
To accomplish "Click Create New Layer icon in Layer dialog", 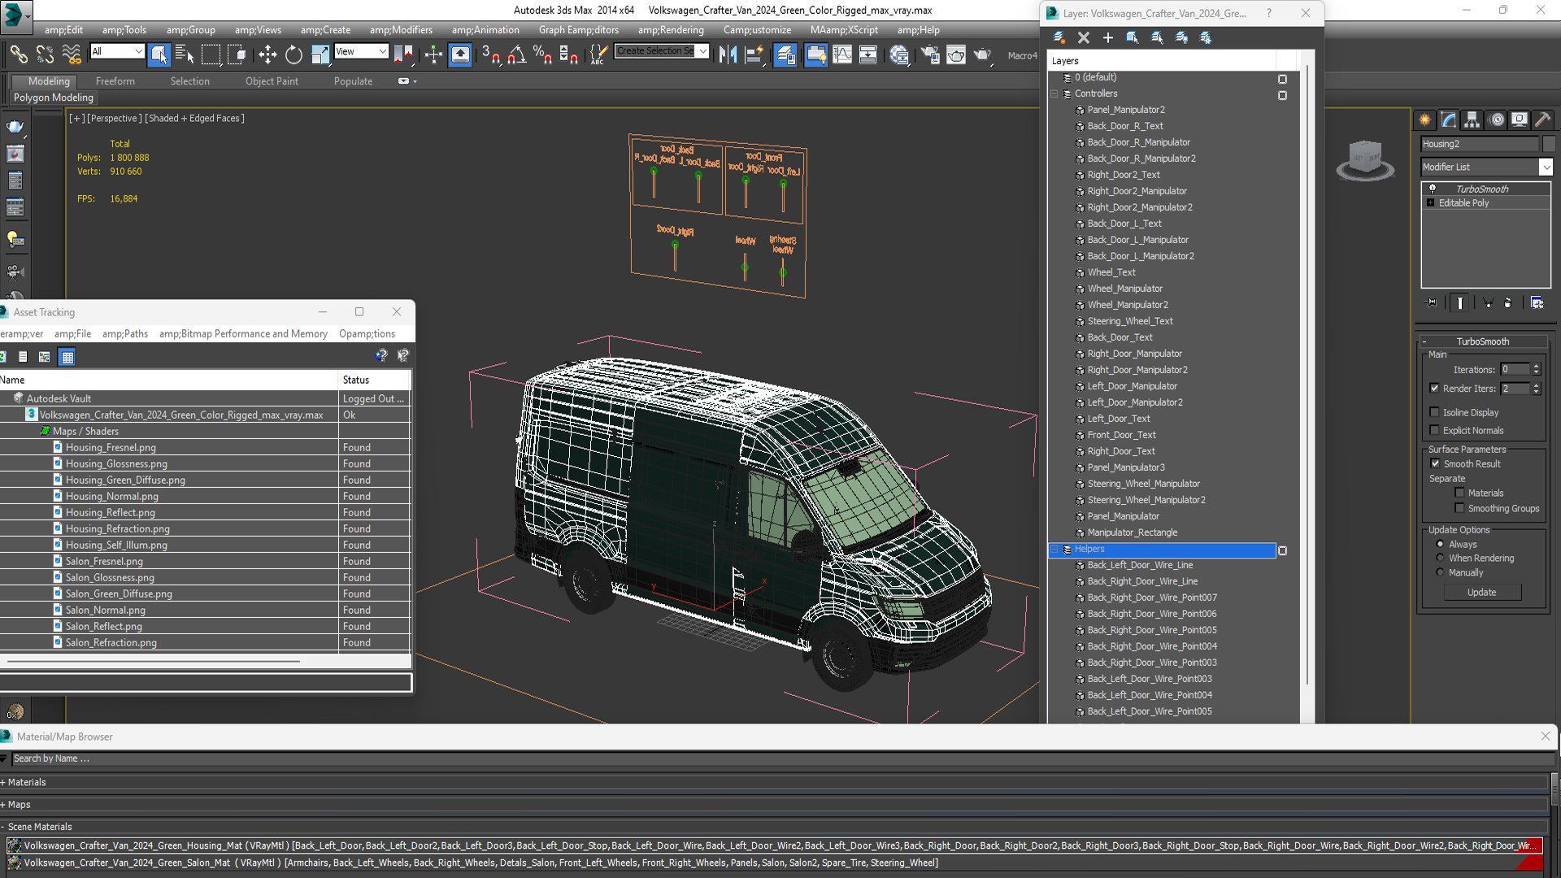I will point(1059,37).
